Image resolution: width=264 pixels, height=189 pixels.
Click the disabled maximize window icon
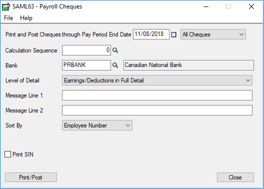pyautogui.click(x=228, y=6)
